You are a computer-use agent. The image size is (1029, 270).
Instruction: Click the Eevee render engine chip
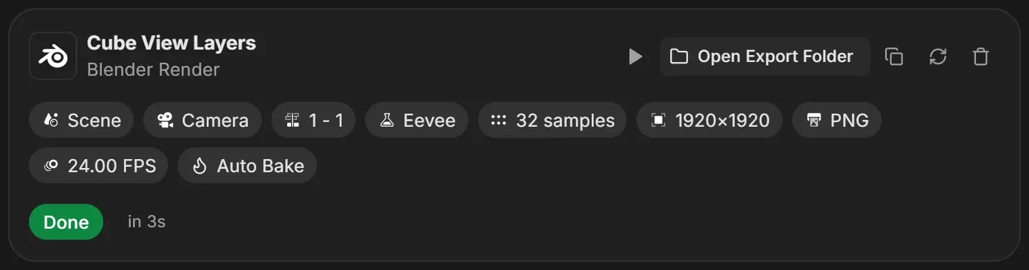tap(417, 121)
